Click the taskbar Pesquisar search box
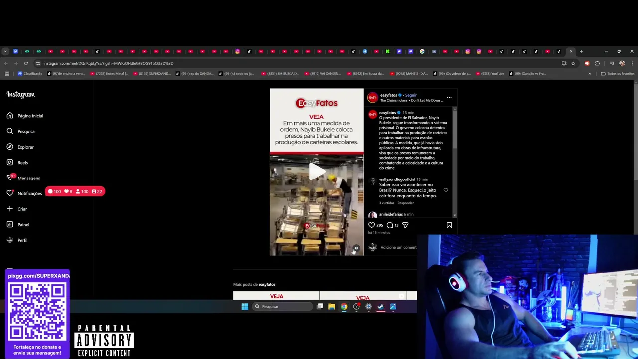Image resolution: width=638 pixels, height=359 pixels. click(282, 307)
